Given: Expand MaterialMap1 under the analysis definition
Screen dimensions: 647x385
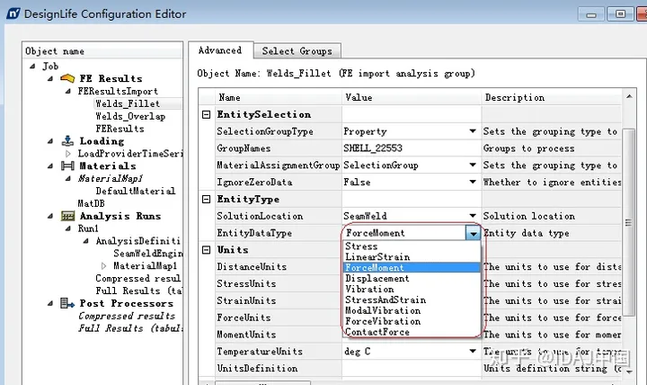Looking at the screenshot, I should tap(104, 265).
